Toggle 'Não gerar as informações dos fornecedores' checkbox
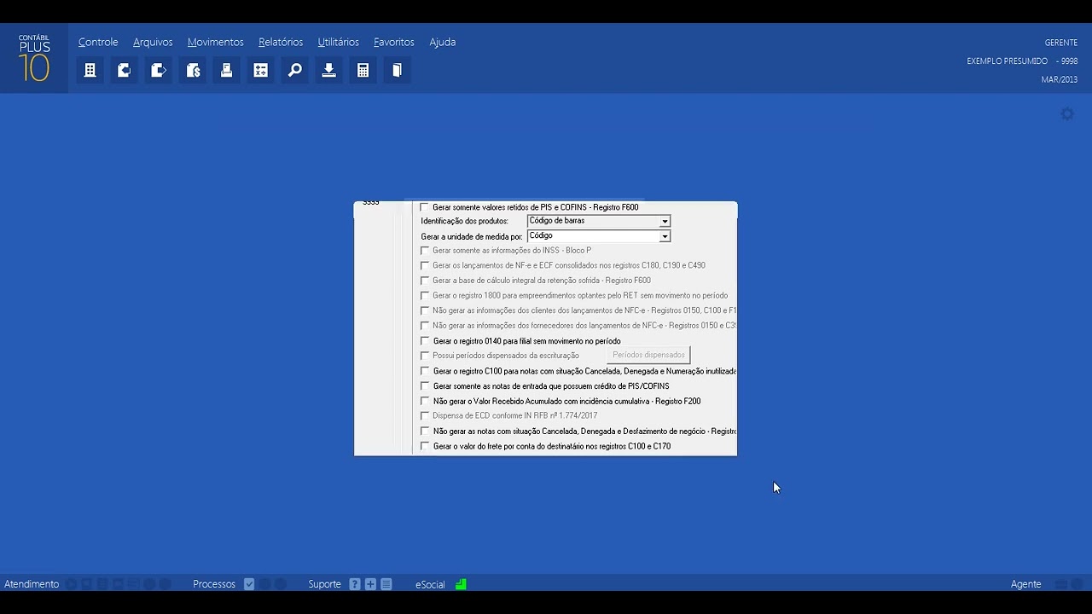 (425, 326)
